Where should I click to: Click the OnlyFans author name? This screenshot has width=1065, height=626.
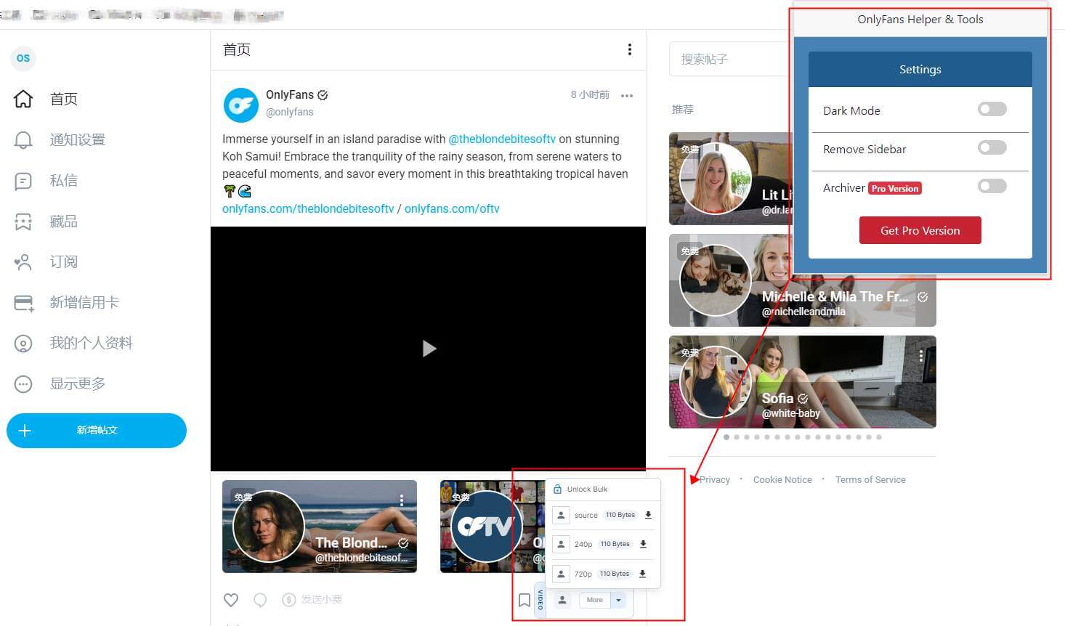click(x=290, y=95)
